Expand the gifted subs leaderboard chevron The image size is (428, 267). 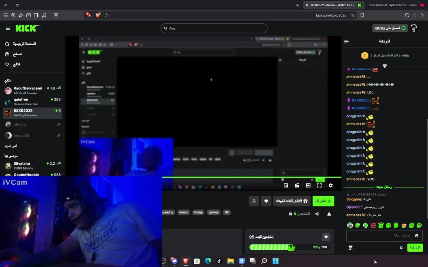pos(385,66)
